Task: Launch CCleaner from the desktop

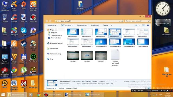Action: [x=14, y=18]
